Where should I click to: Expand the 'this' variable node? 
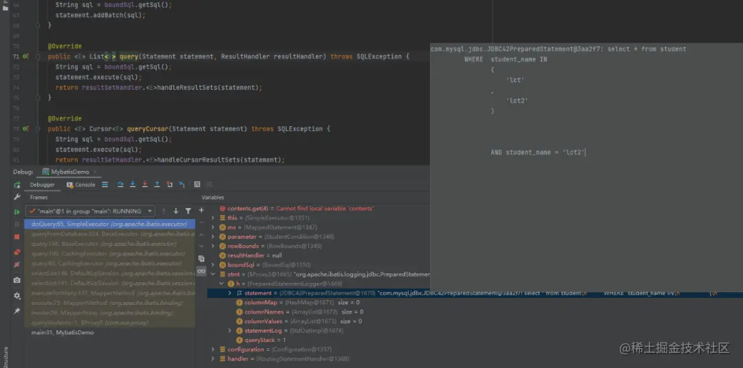click(x=213, y=218)
